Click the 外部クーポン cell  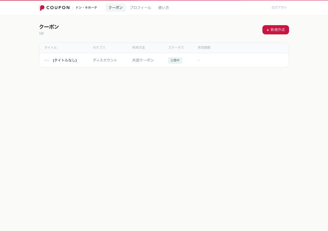point(143,60)
